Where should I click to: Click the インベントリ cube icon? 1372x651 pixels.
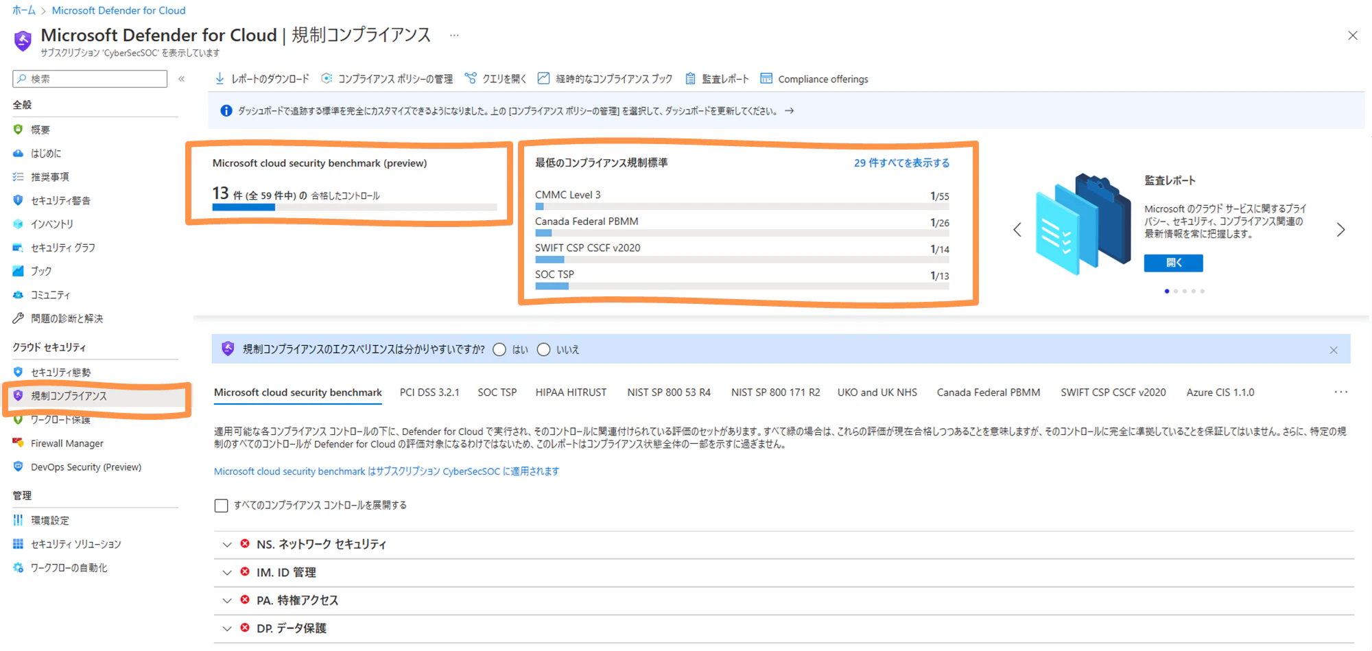coord(19,224)
